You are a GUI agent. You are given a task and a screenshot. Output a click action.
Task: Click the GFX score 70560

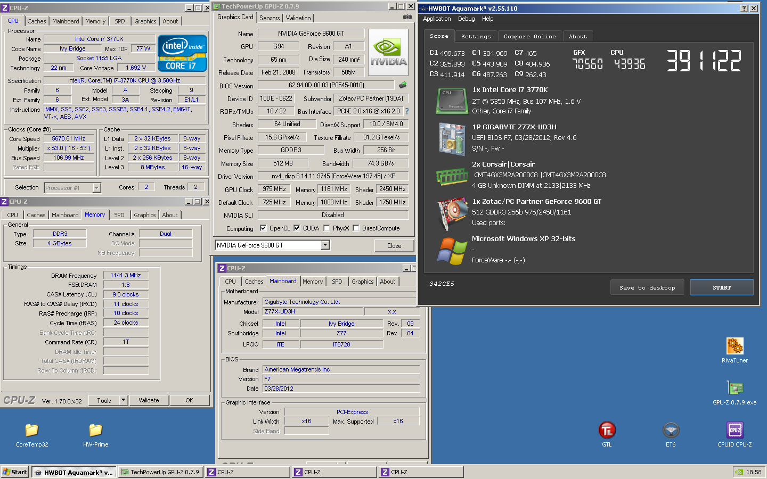[x=588, y=64]
